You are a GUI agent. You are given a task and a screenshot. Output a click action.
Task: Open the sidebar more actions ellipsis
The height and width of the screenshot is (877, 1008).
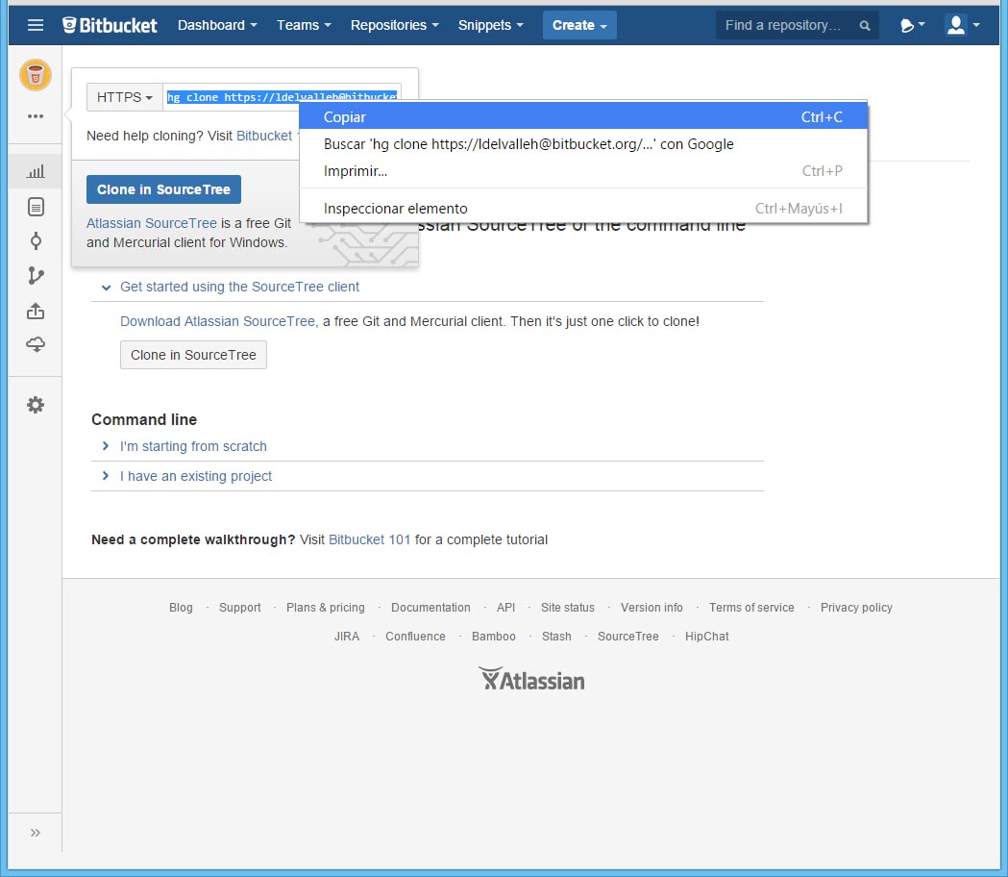pyautogui.click(x=36, y=116)
